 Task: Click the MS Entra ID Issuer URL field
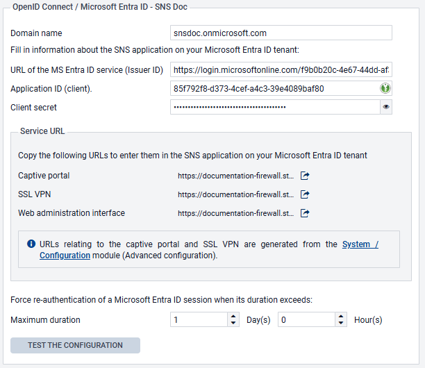click(281, 70)
